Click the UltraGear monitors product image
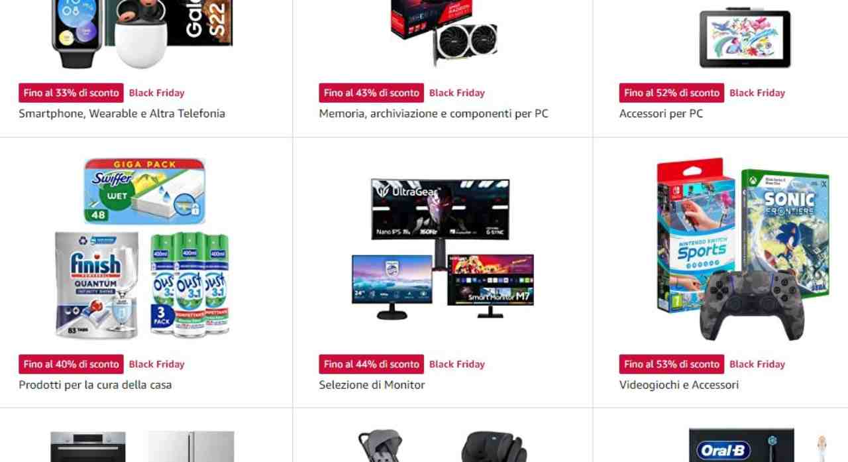The height and width of the screenshot is (462, 848). click(443, 248)
